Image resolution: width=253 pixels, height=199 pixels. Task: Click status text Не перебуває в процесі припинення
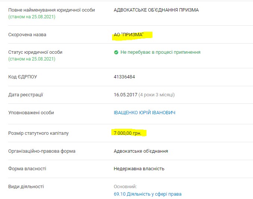(160, 52)
